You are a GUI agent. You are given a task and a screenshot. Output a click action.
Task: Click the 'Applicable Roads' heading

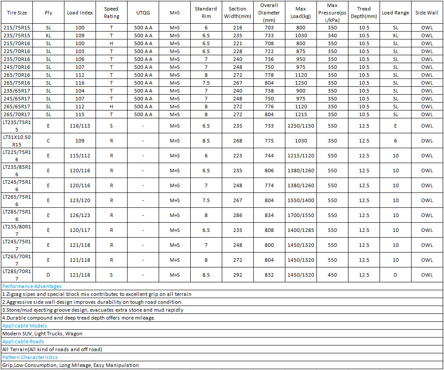point(23,342)
